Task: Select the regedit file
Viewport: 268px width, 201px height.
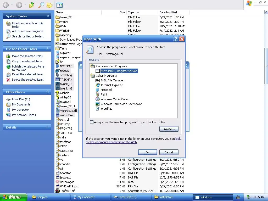Action: pyautogui.click(x=64, y=71)
